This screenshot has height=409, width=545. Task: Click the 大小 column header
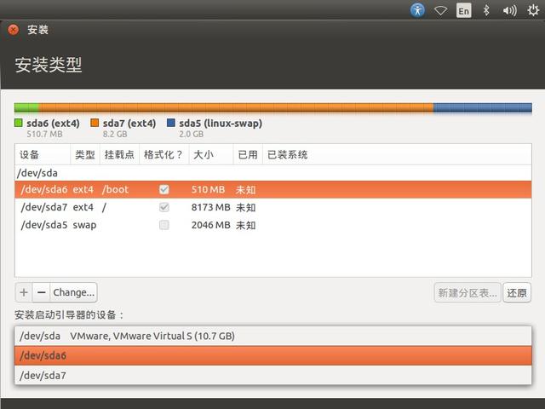coord(211,154)
